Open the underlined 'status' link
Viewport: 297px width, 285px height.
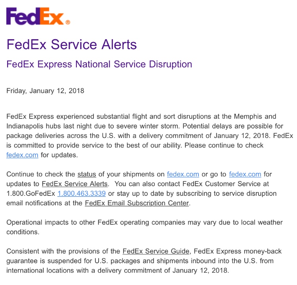[x=87, y=174]
